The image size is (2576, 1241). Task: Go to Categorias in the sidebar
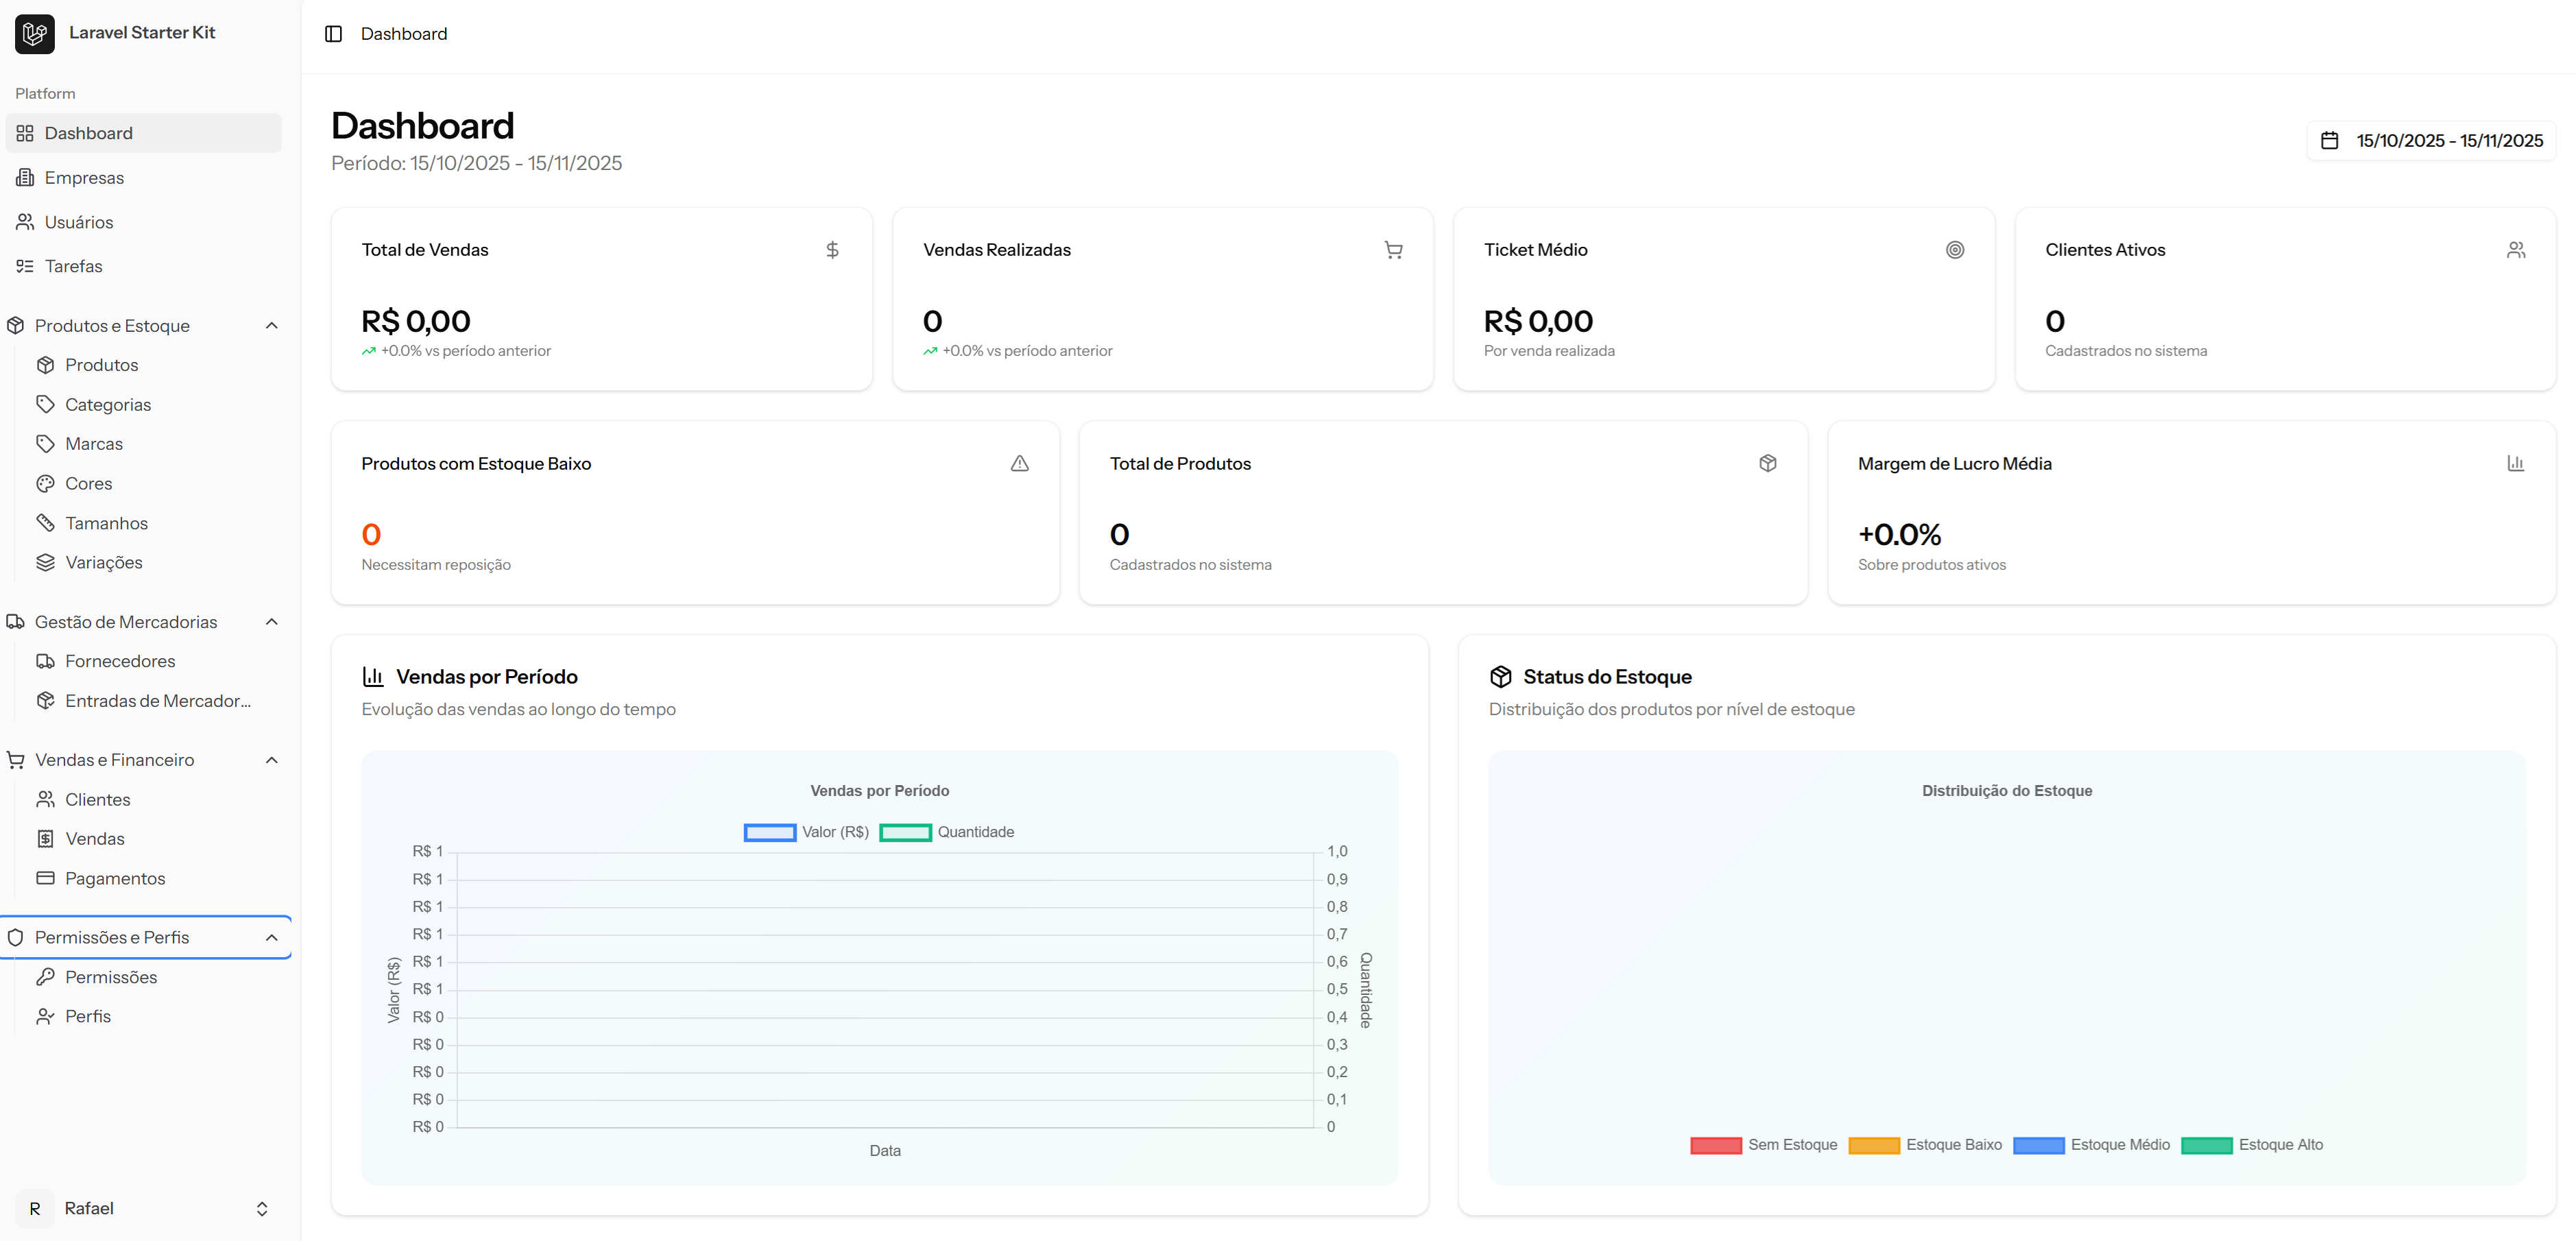pos(108,405)
